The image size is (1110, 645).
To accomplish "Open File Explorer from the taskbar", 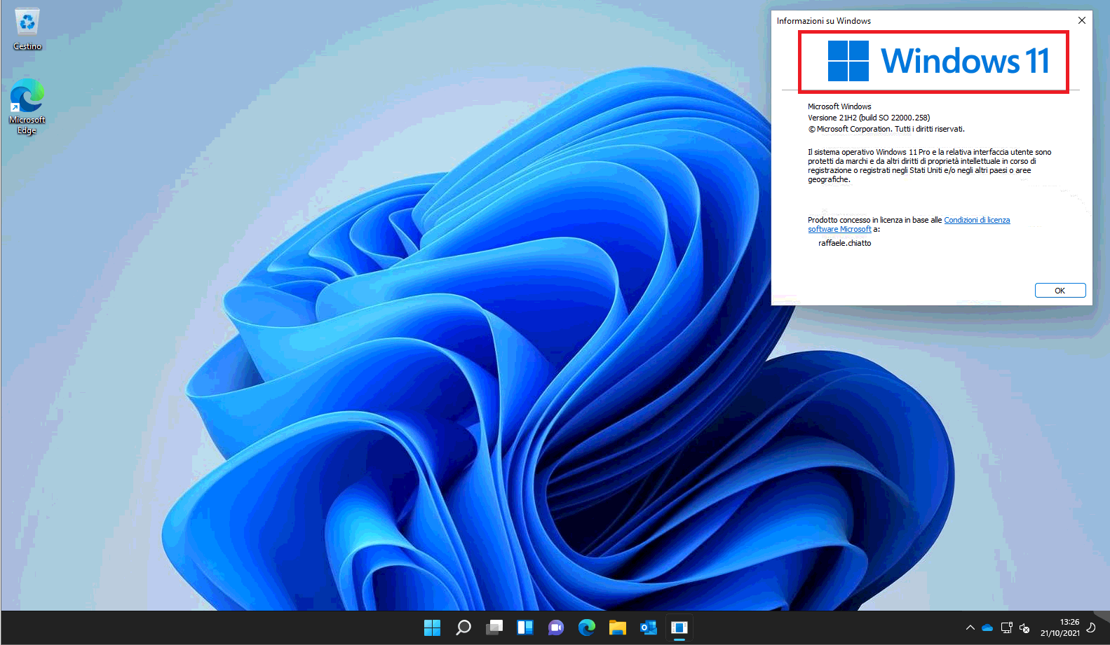I will click(x=618, y=627).
